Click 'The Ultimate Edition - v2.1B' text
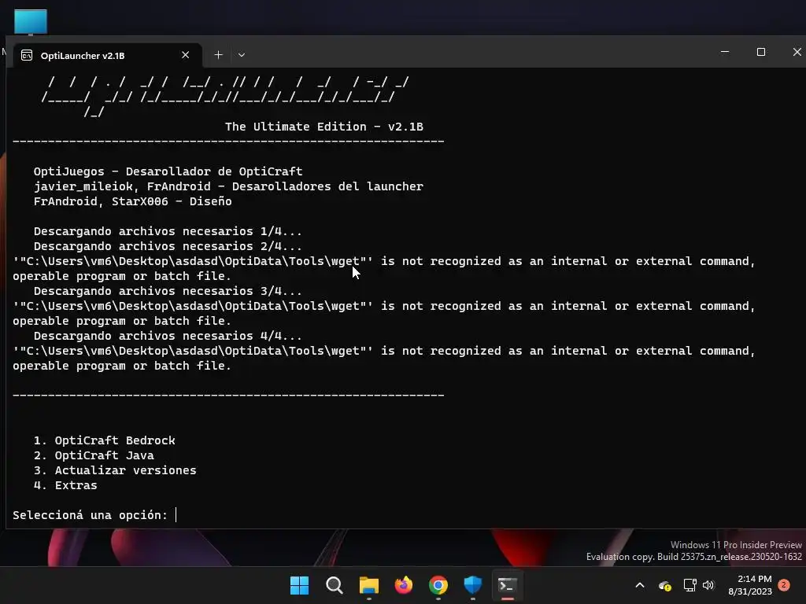806x604 pixels. [324, 127]
